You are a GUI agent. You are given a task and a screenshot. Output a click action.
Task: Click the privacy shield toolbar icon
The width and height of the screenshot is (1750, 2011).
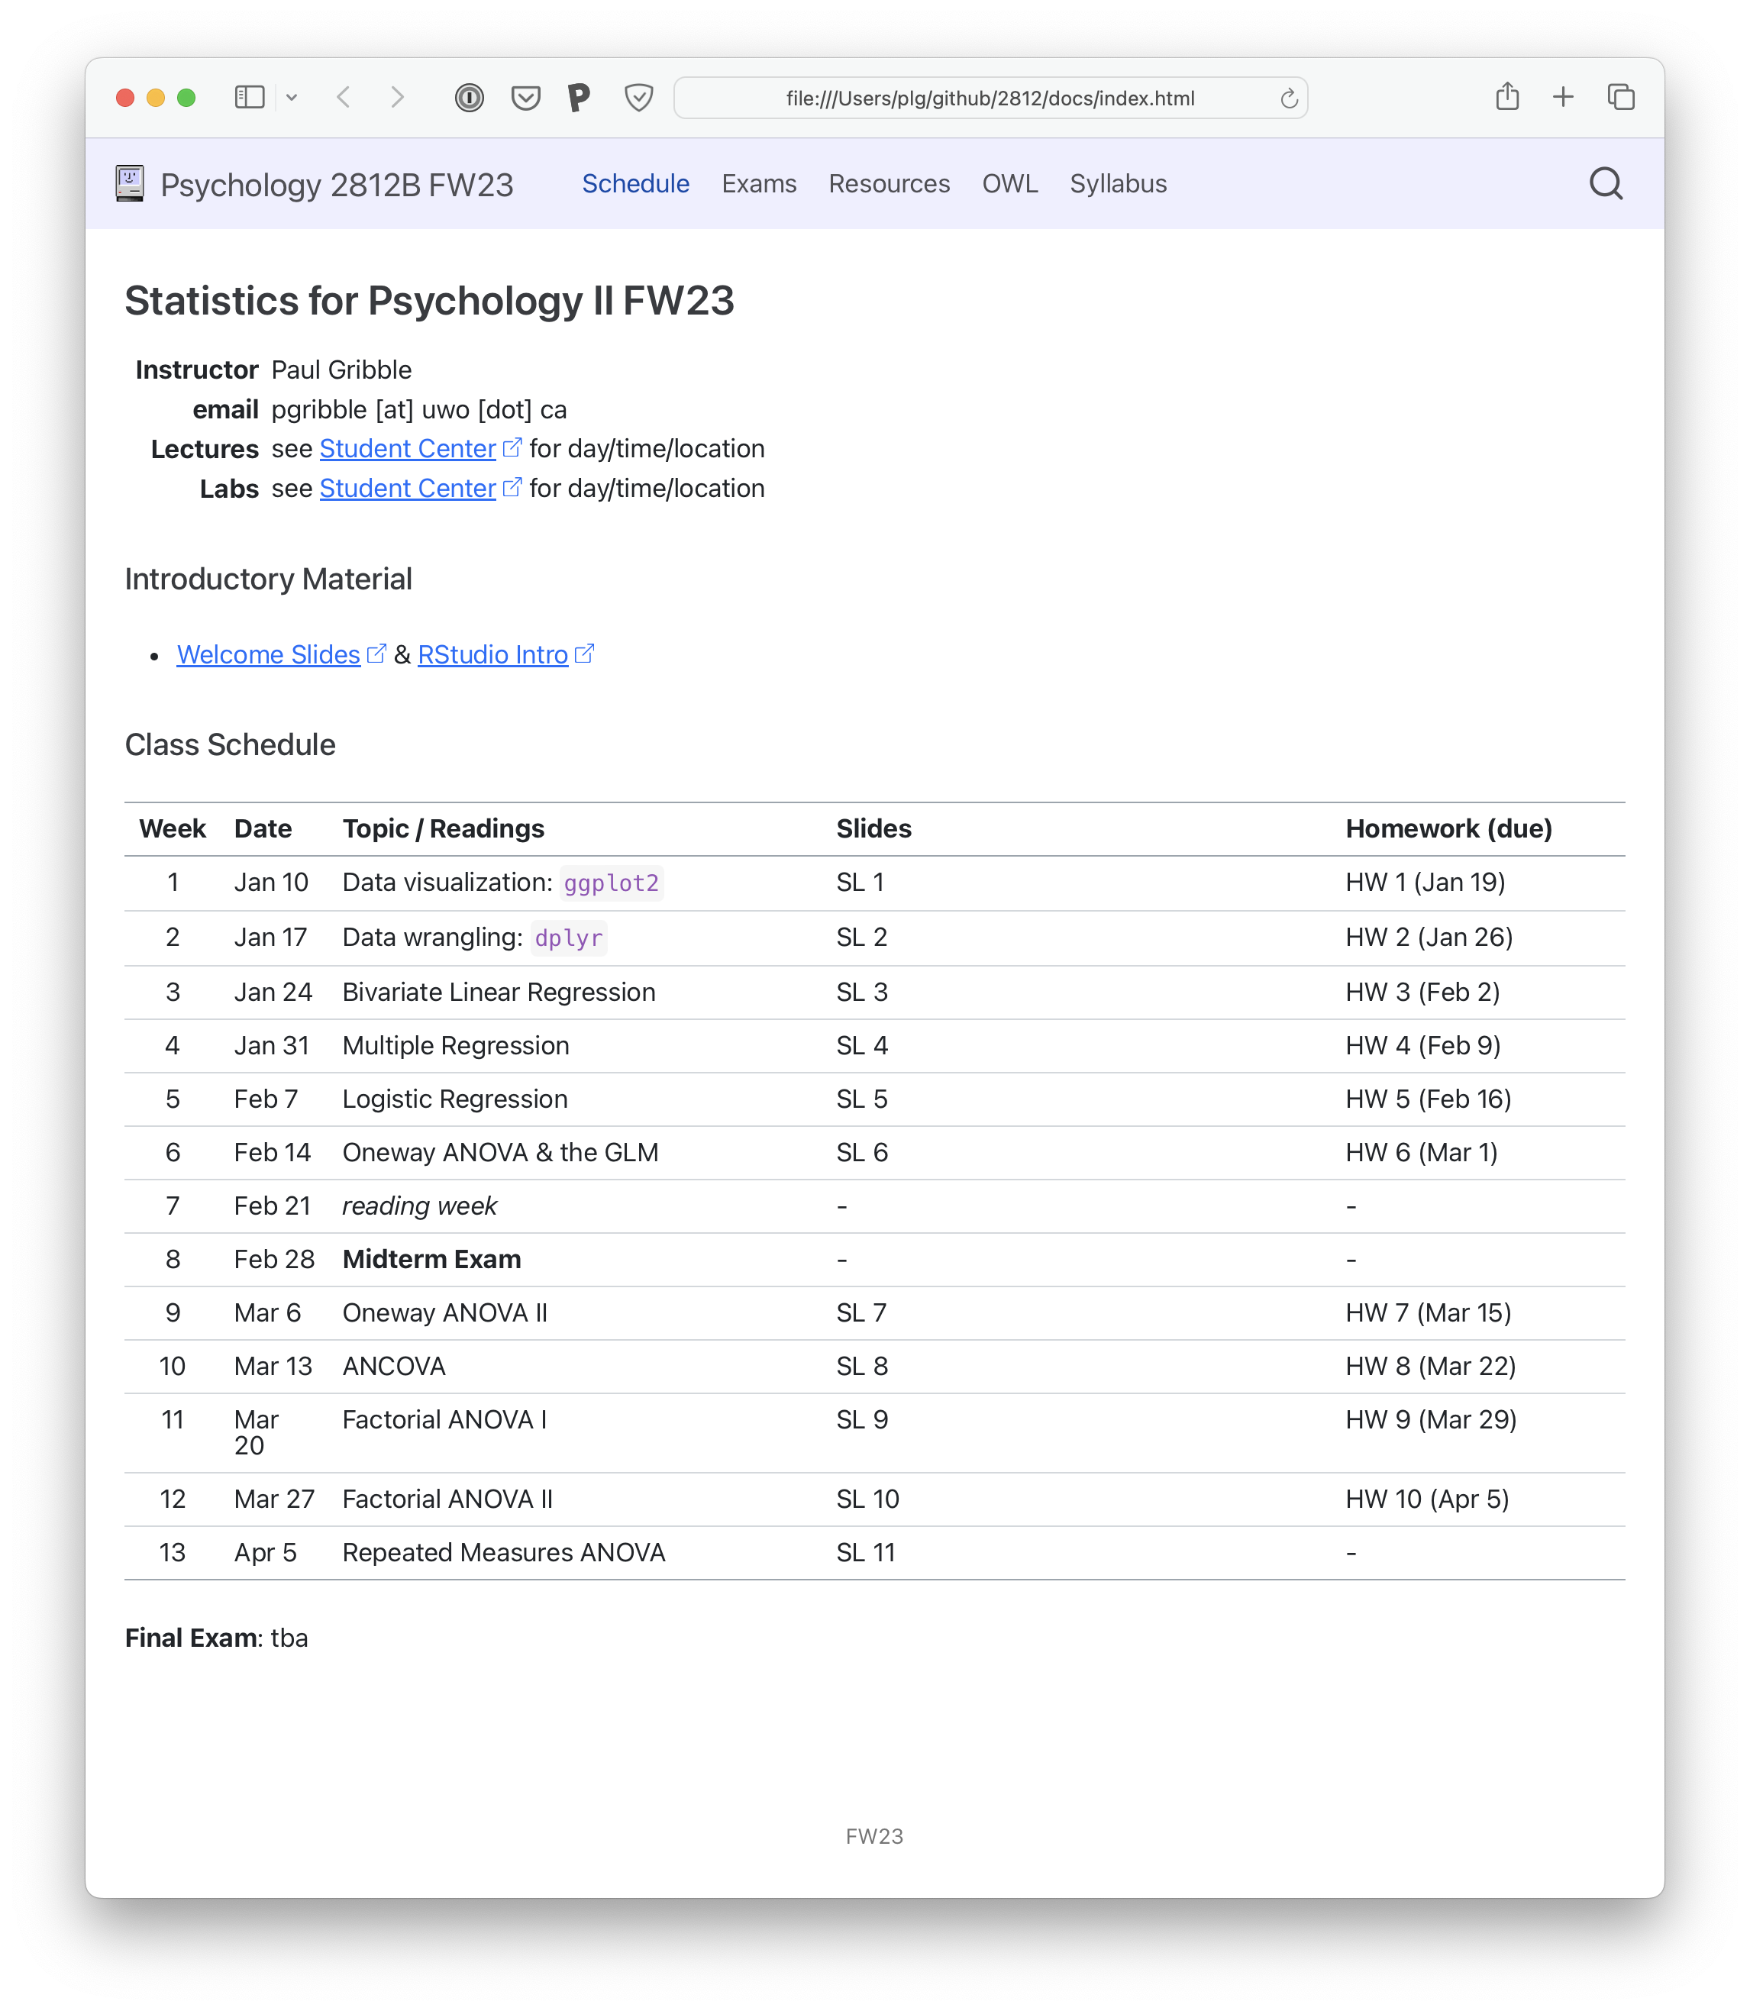click(638, 98)
